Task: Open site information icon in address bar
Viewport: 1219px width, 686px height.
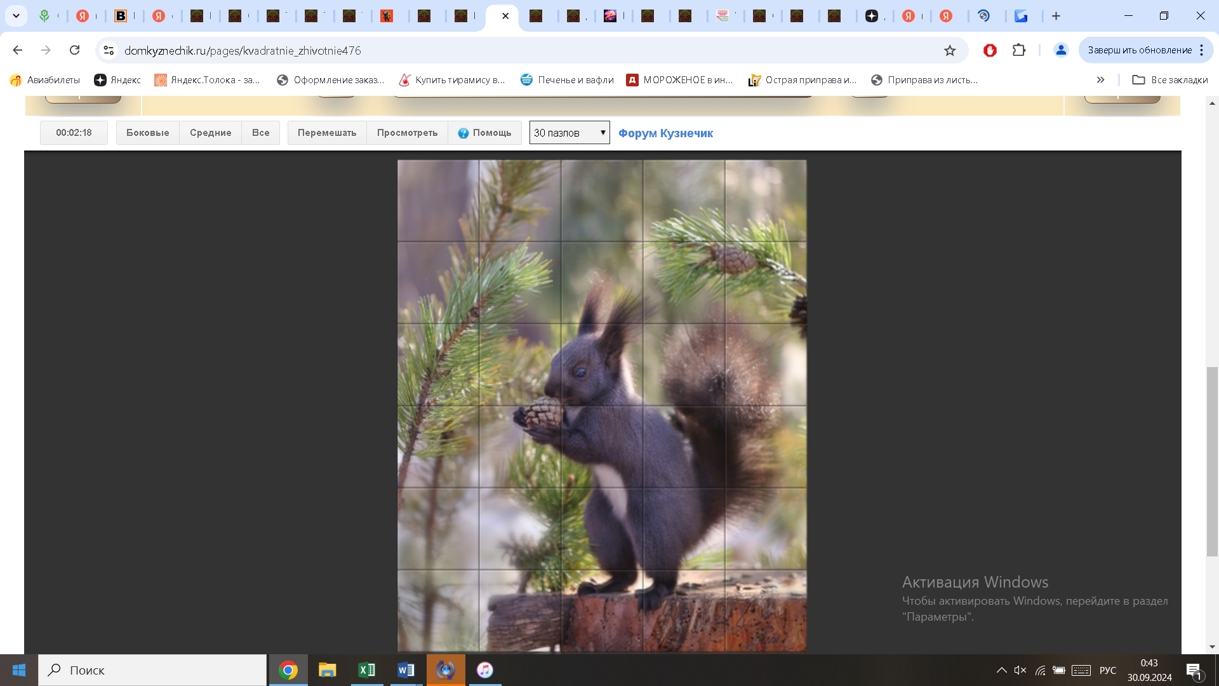Action: (109, 50)
